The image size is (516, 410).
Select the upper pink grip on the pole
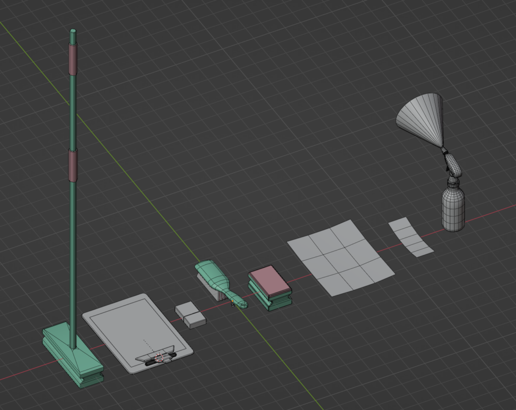pyautogui.click(x=73, y=58)
